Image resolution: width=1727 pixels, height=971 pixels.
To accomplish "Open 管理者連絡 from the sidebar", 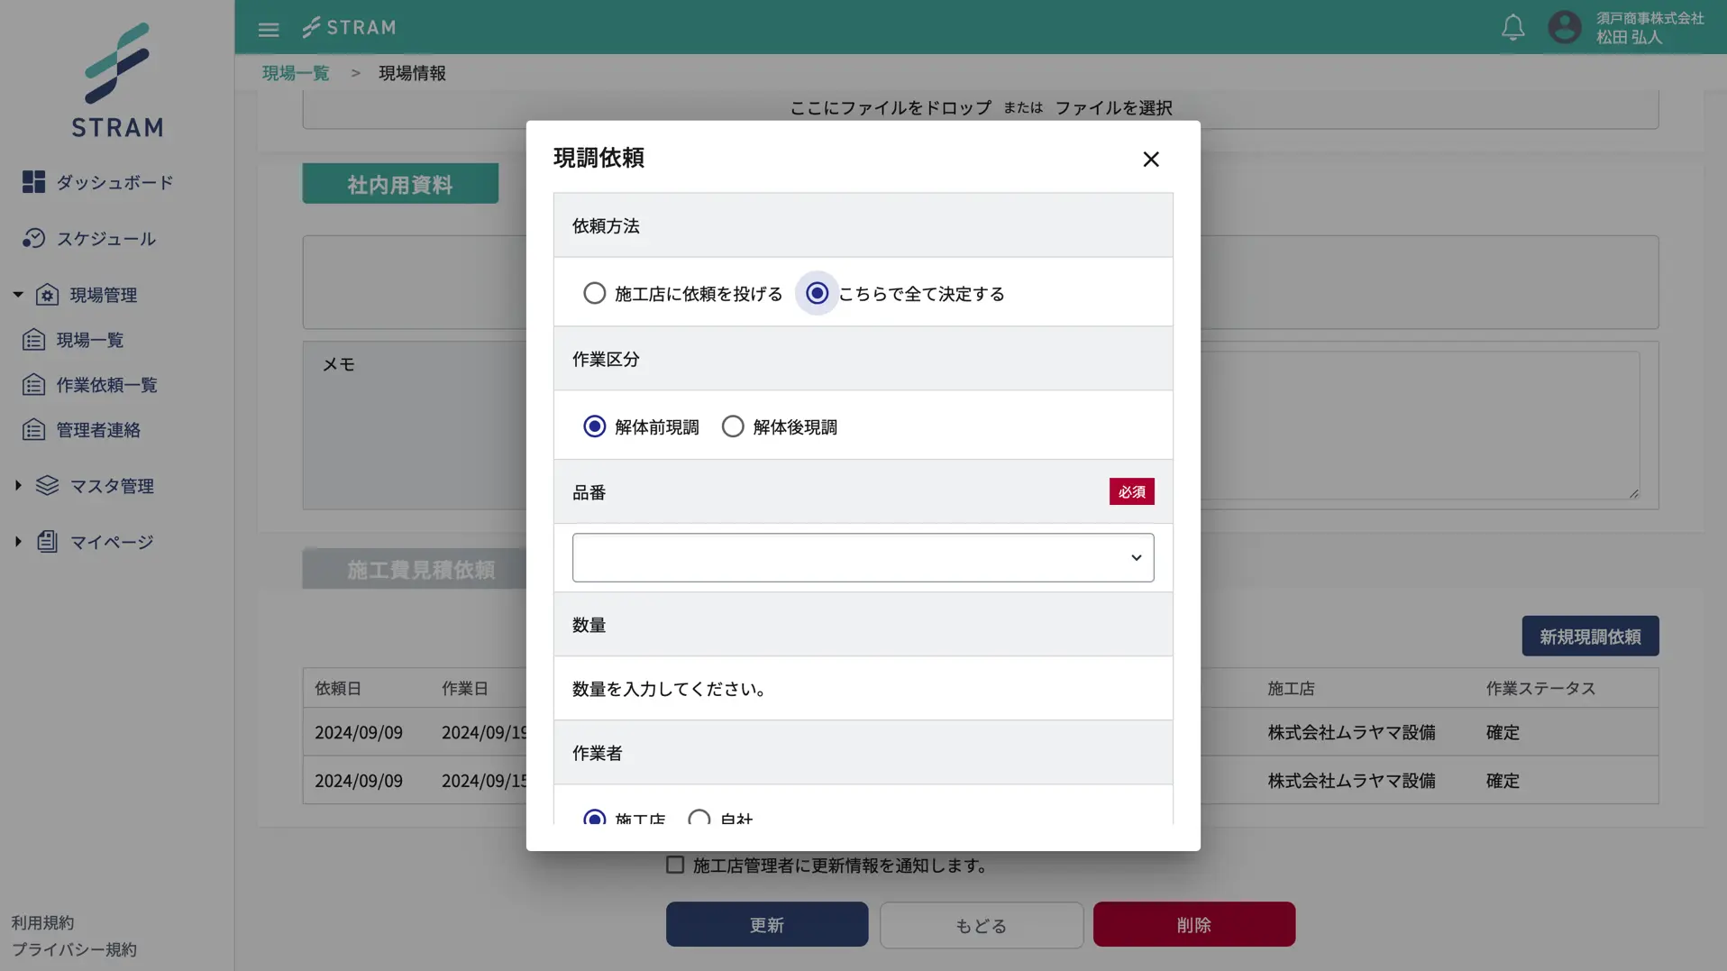I will click(x=96, y=429).
